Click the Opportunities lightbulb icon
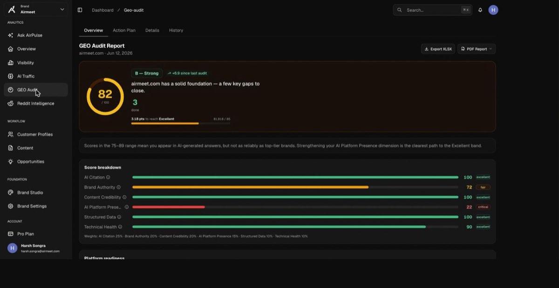 pos(11,161)
